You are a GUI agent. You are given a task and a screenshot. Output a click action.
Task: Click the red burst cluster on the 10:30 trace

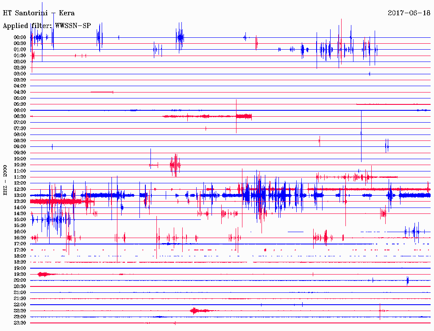(175, 165)
